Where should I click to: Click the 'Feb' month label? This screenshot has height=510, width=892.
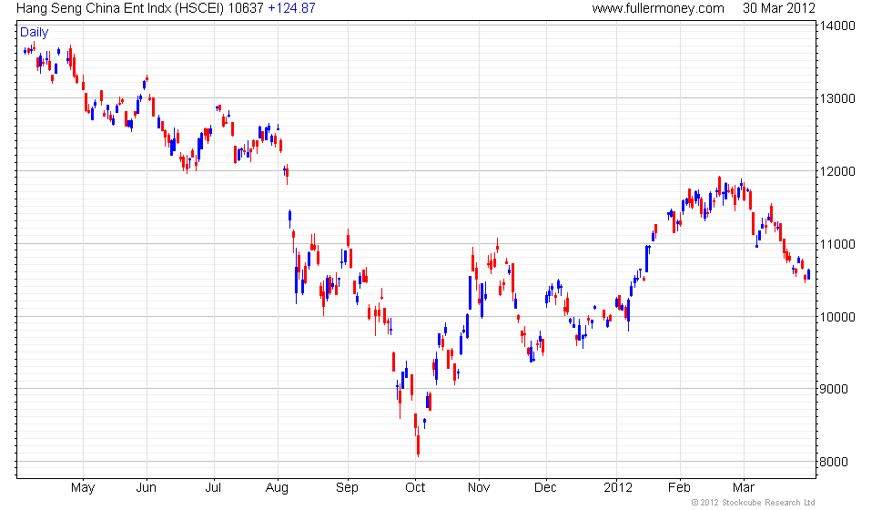[x=679, y=488]
